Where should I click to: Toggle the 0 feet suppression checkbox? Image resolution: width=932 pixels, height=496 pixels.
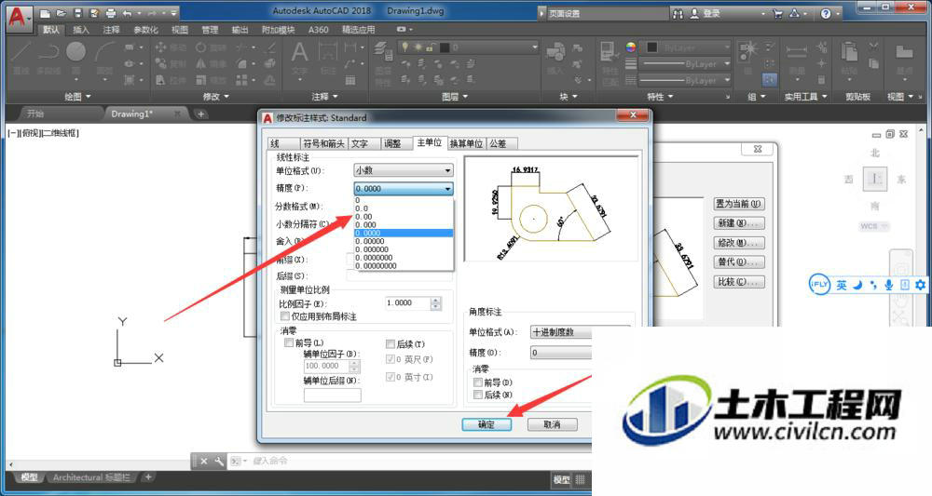coord(391,359)
